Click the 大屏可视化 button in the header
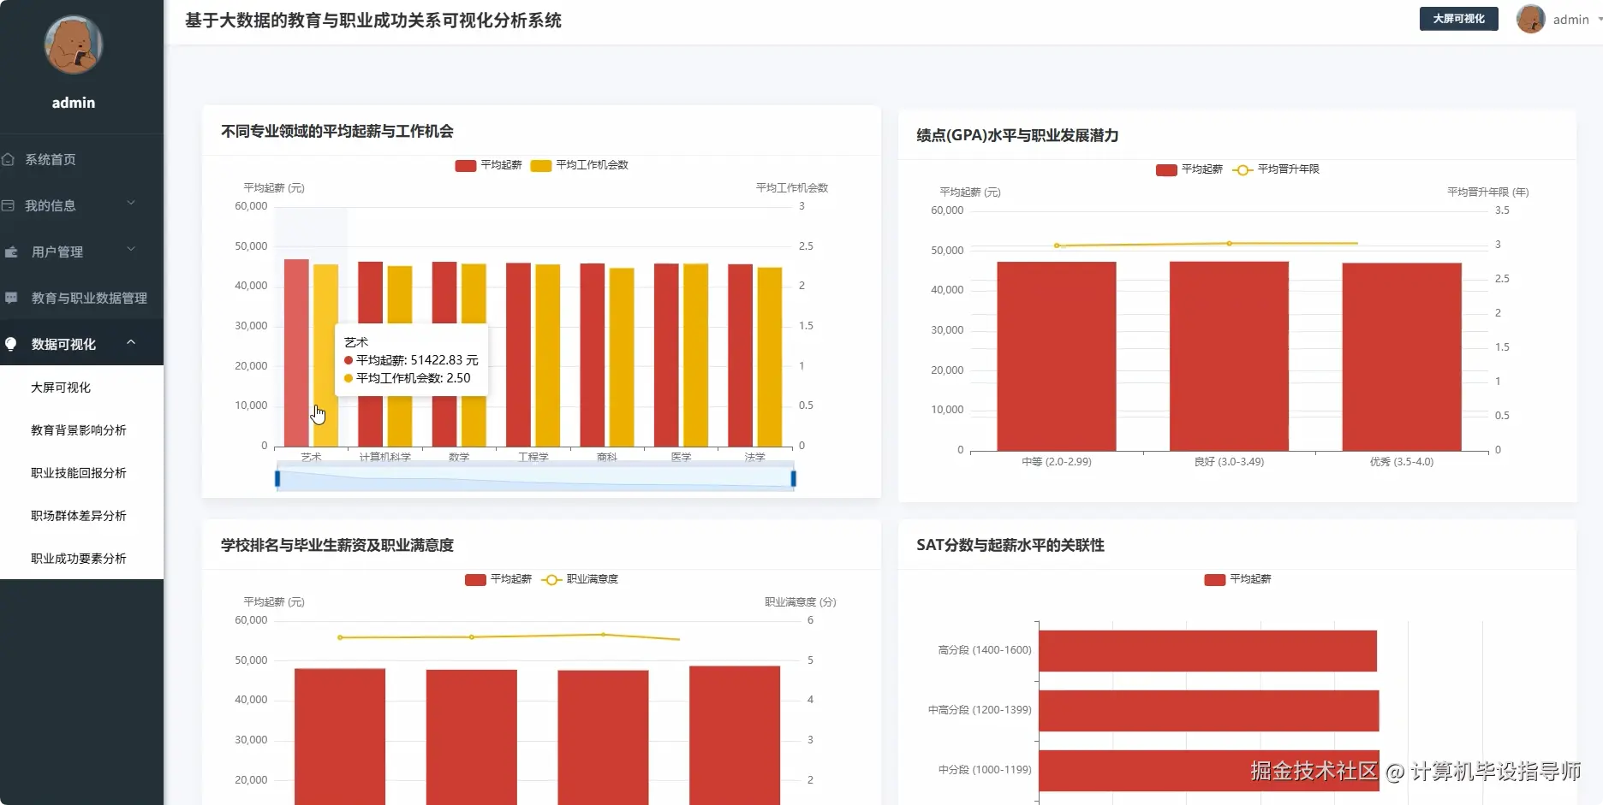 (x=1458, y=19)
